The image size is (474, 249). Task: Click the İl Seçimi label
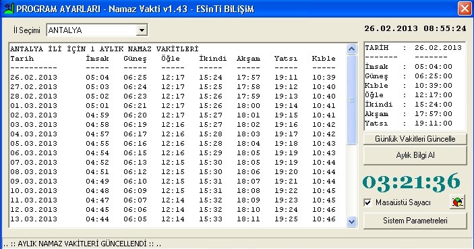pos(26,30)
